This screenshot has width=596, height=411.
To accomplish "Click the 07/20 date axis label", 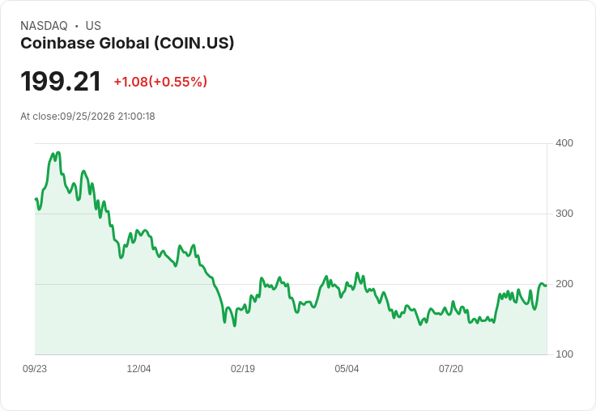I will pos(451,369).
